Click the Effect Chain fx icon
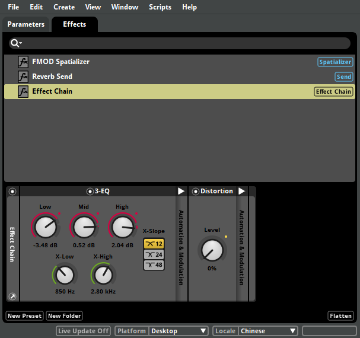Screen dimensions: 360x338 tap(23, 91)
